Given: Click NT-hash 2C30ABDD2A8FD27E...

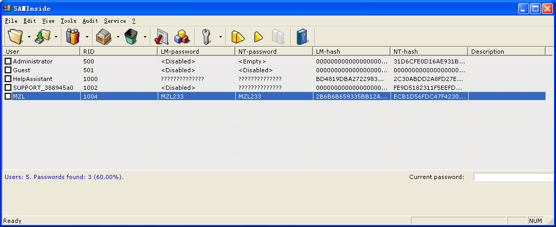Looking at the screenshot, I should (429, 79).
